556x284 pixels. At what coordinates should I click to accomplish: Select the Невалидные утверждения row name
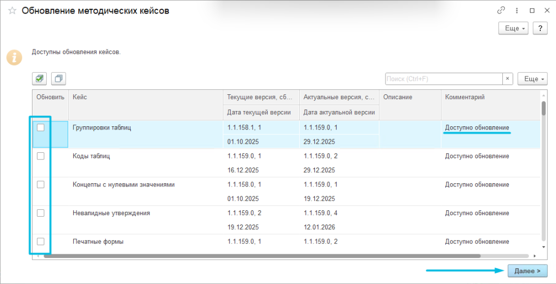coord(111,213)
